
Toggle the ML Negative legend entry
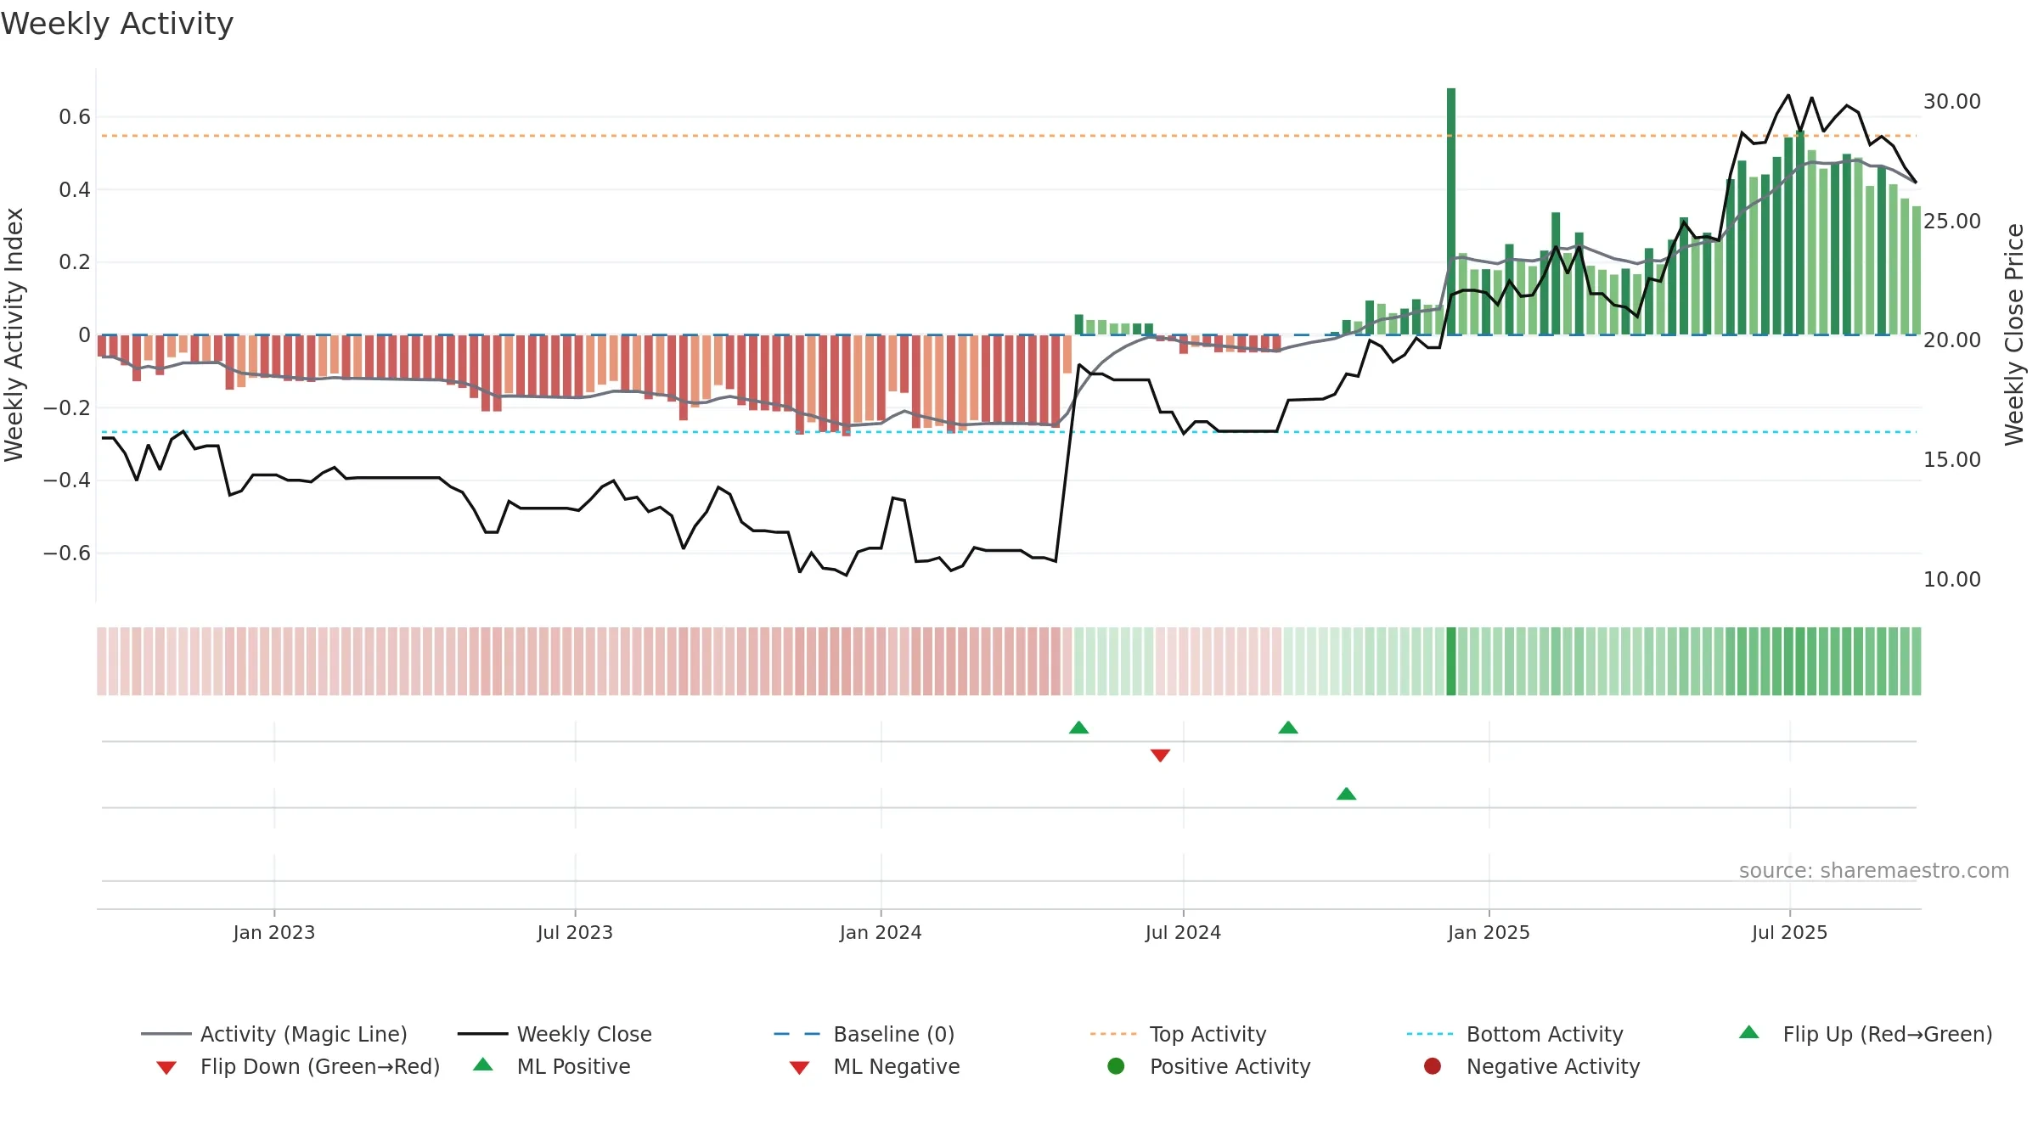click(x=875, y=1066)
